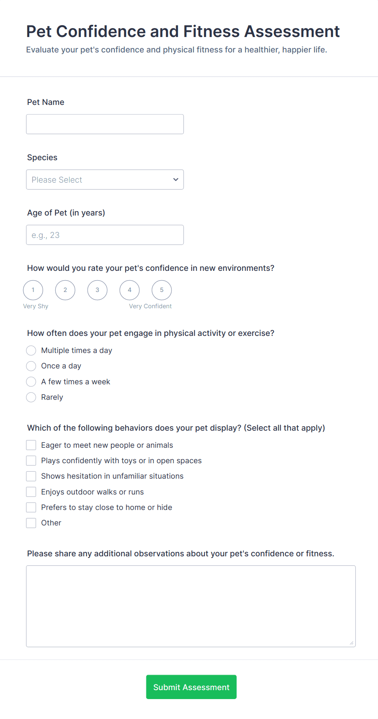Image resolution: width=378 pixels, height=719 pixels.
Task: Click the Pet Name text field
Action: (x=105, y=124)
